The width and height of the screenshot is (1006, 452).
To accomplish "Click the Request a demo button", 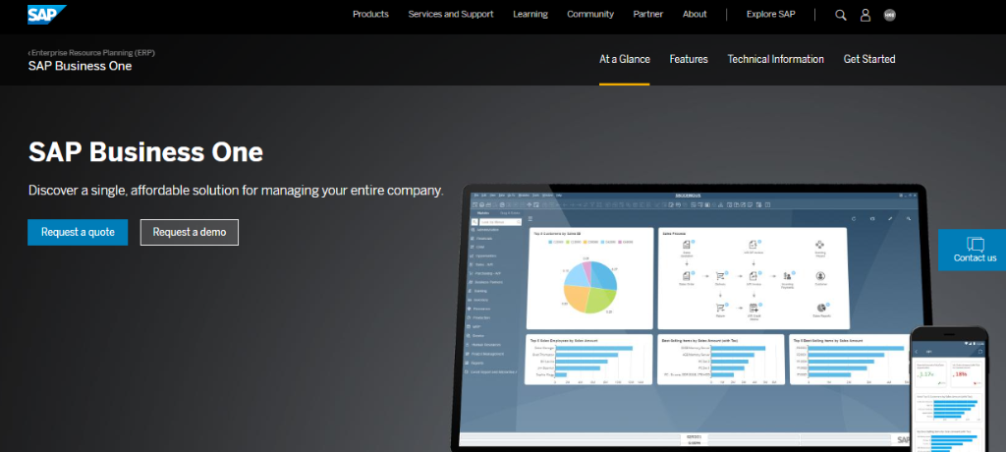I will coord(190,233).
